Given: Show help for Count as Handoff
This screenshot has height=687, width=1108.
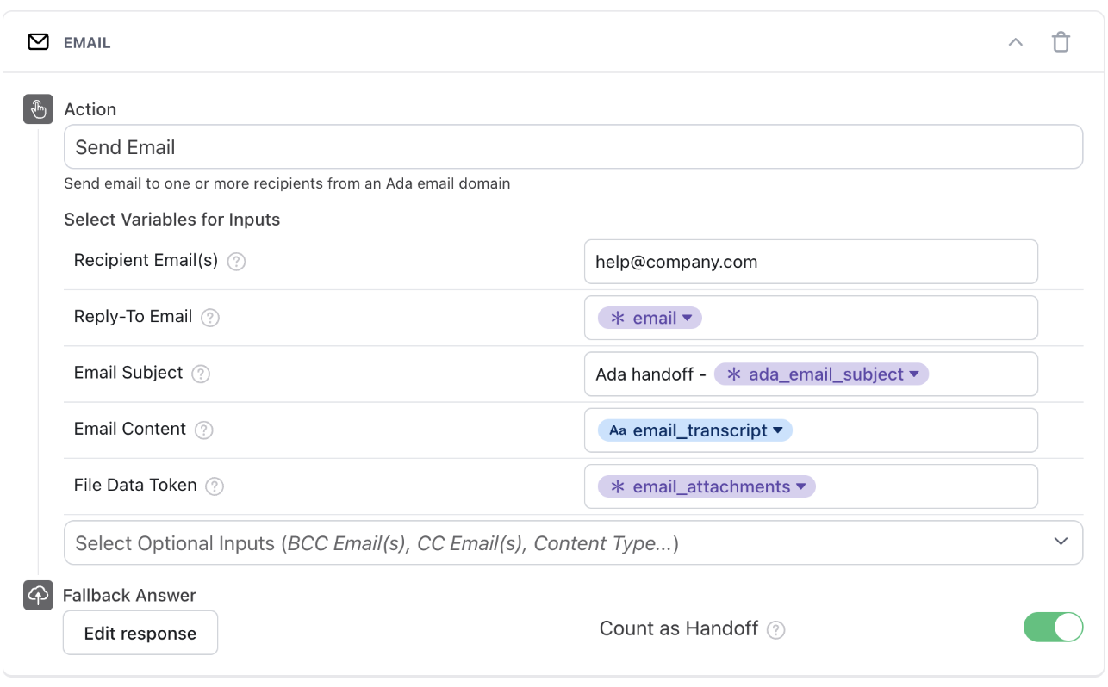Looking at the screenshot, I should (x=776, y=630).
